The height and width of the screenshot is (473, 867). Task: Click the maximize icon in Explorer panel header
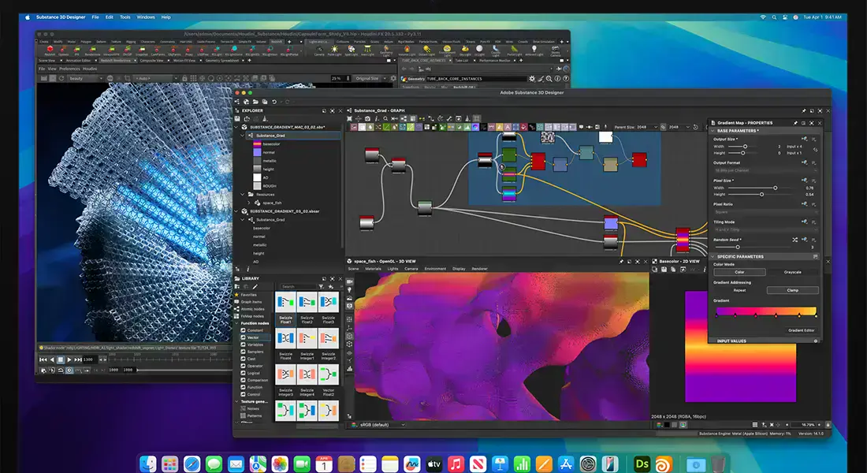(333, 110)
